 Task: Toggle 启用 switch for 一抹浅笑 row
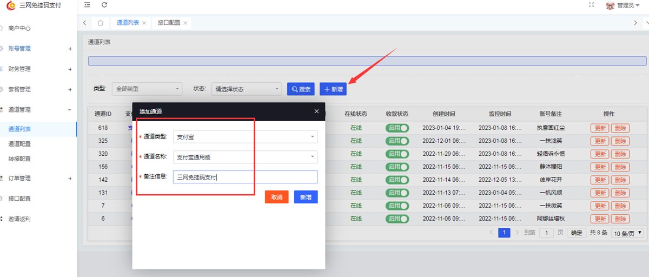click(x=397, y=141)
